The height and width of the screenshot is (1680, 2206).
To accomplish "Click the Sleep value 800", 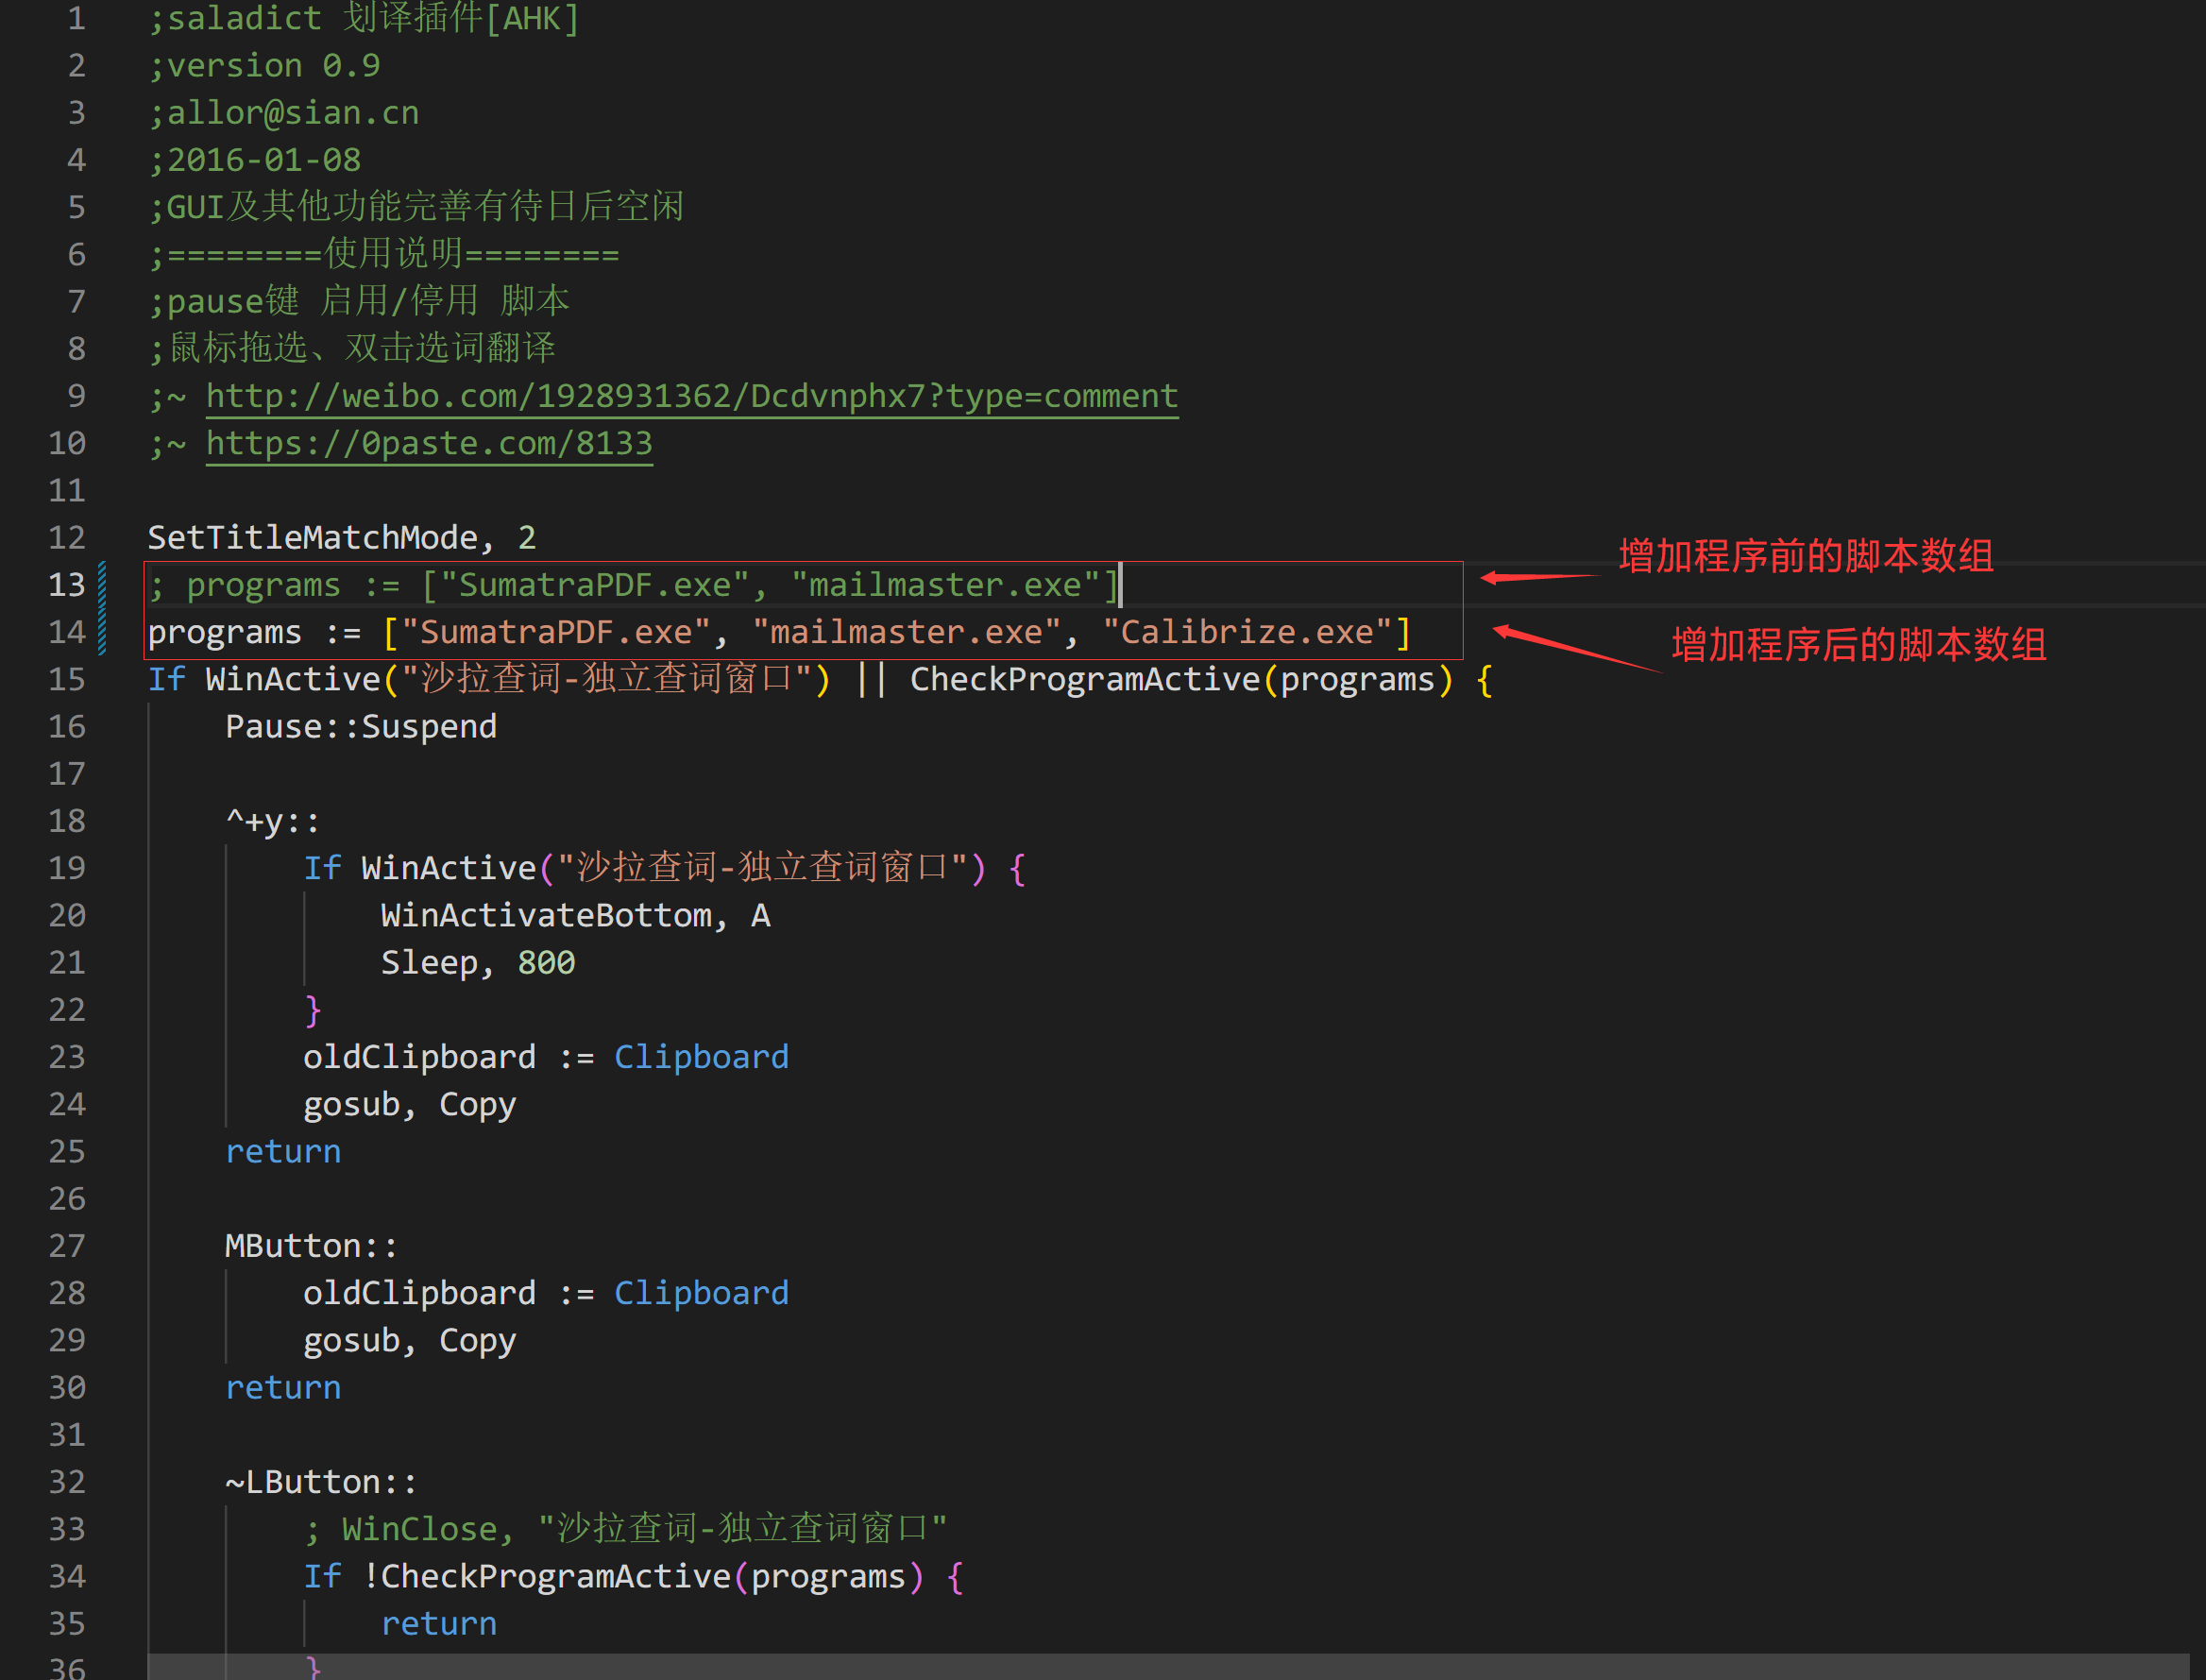I will pos(546,963).
